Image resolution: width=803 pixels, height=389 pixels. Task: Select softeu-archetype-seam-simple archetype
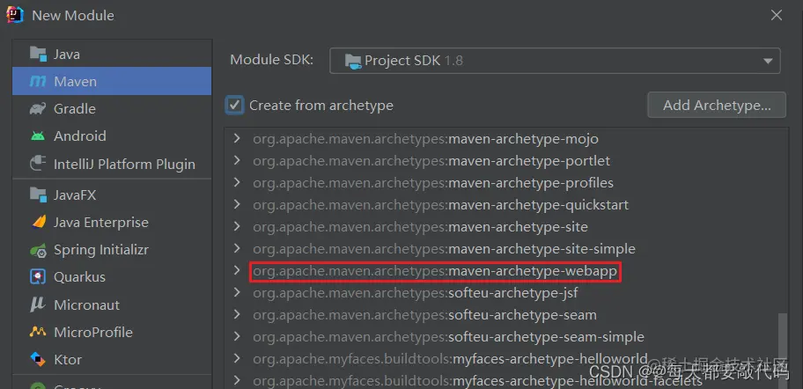[449, 337]
